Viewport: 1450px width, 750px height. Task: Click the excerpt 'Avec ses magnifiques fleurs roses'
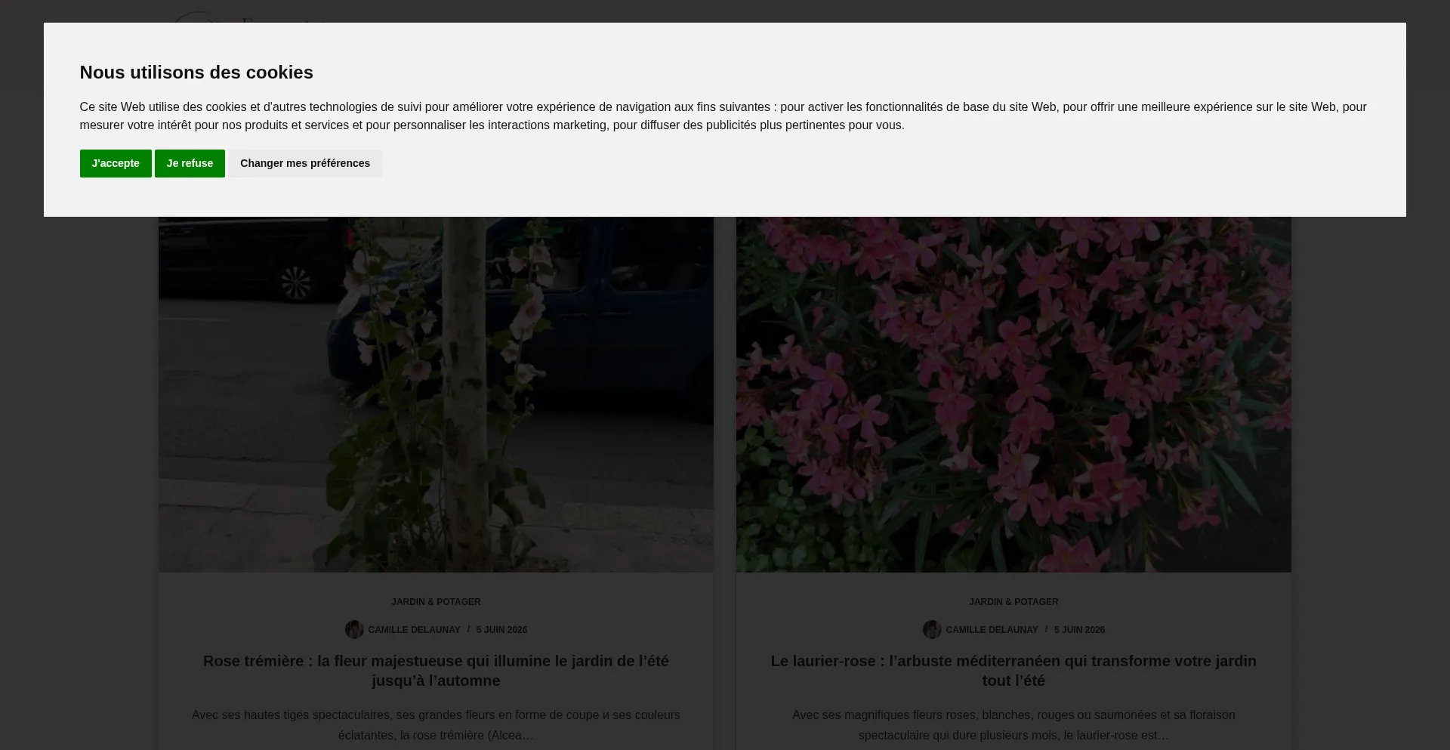(x=1013, y=725)
